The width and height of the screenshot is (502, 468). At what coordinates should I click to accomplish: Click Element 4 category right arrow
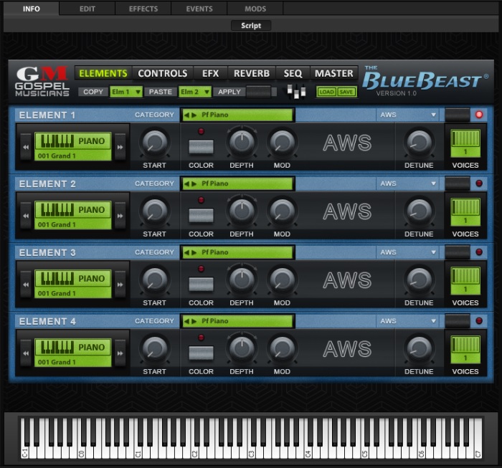194,322
